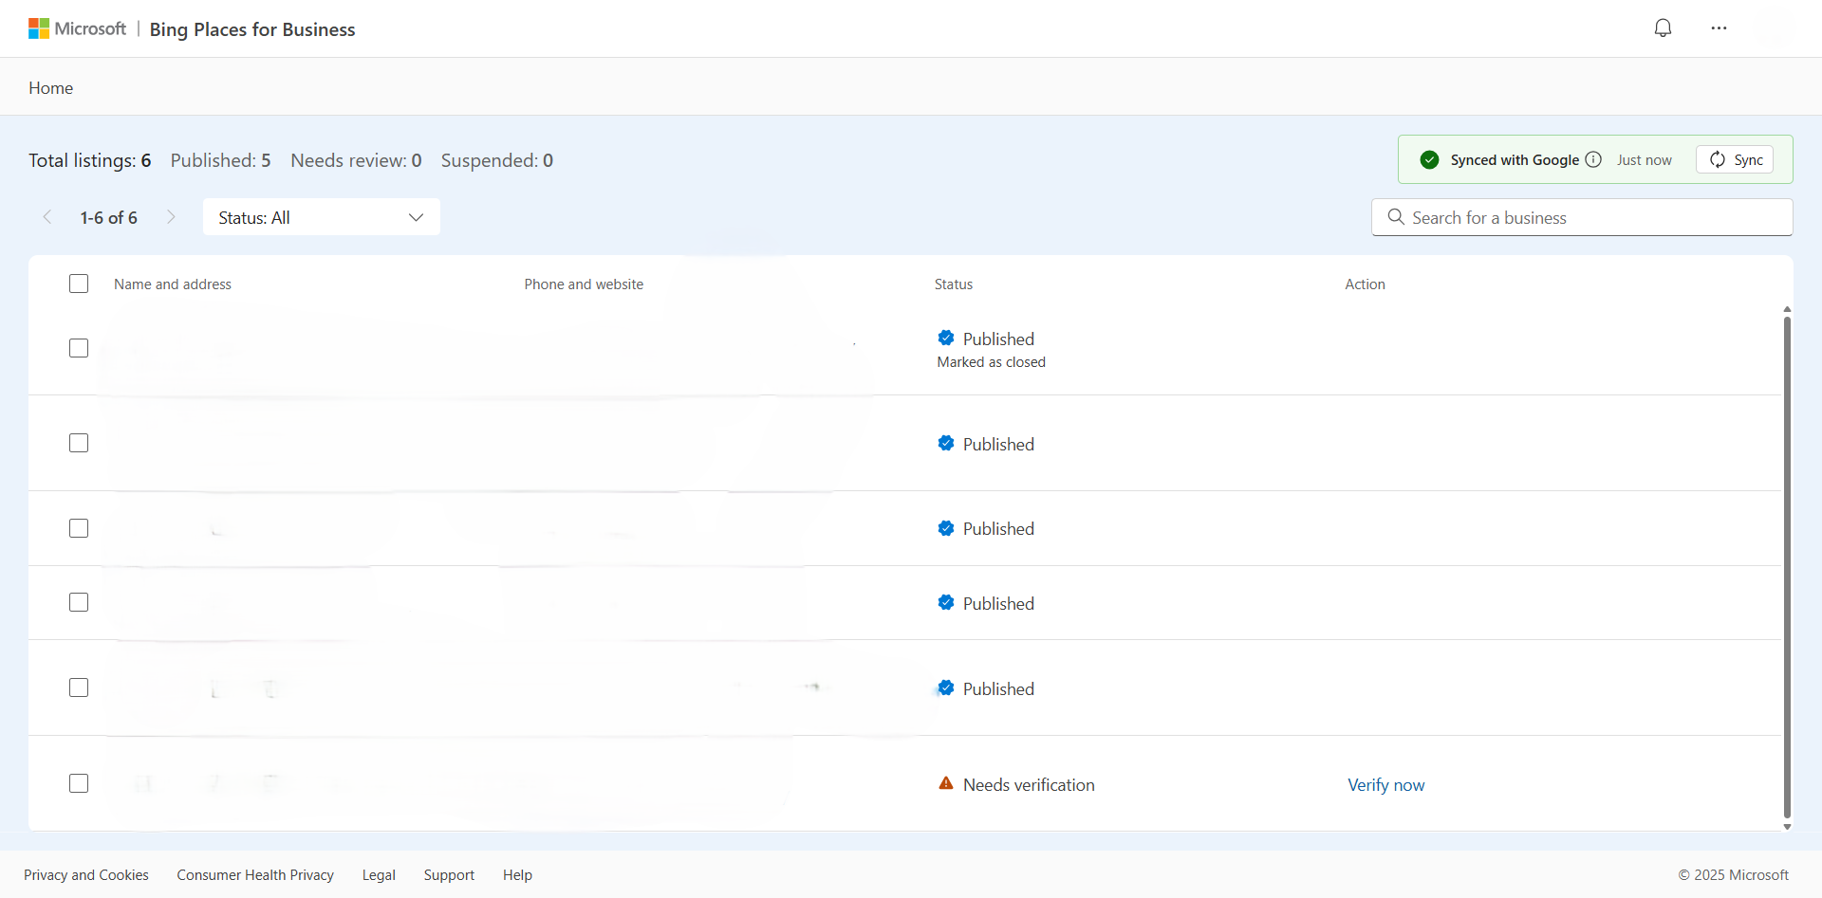Click the © 2025 Microsoft text
This screenshot has height=898, width=1822.
coord(1733,874)
